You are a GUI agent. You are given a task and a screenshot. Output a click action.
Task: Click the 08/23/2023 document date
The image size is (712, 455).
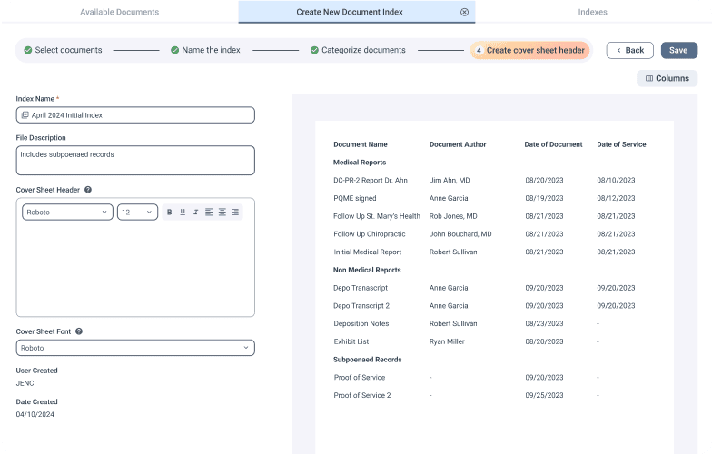544,323
